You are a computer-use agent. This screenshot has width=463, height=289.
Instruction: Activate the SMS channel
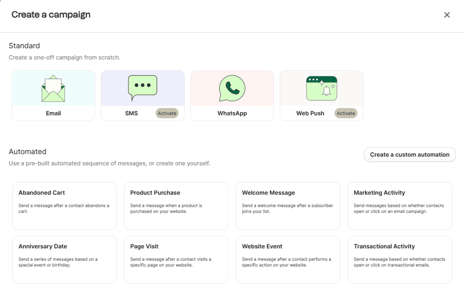(x=167, y=113)
